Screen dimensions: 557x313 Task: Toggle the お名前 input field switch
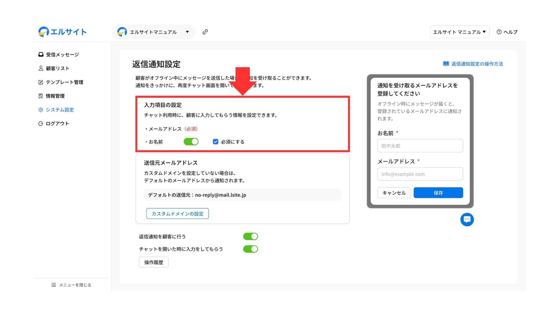[x=191, y=142]
